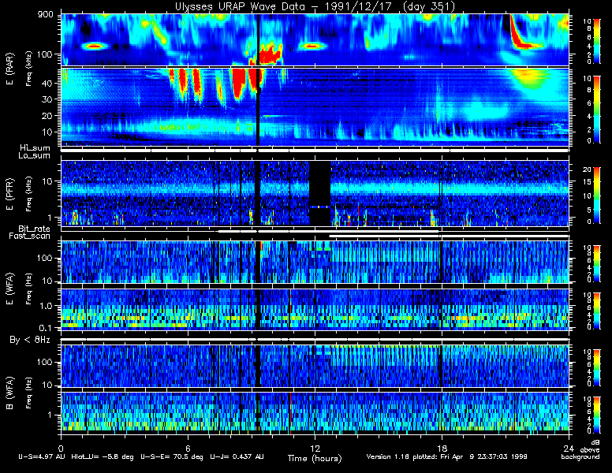
Task: Click the 'E (RAR)' axis label
Action: pyautogui.click(x=10, y=69)
